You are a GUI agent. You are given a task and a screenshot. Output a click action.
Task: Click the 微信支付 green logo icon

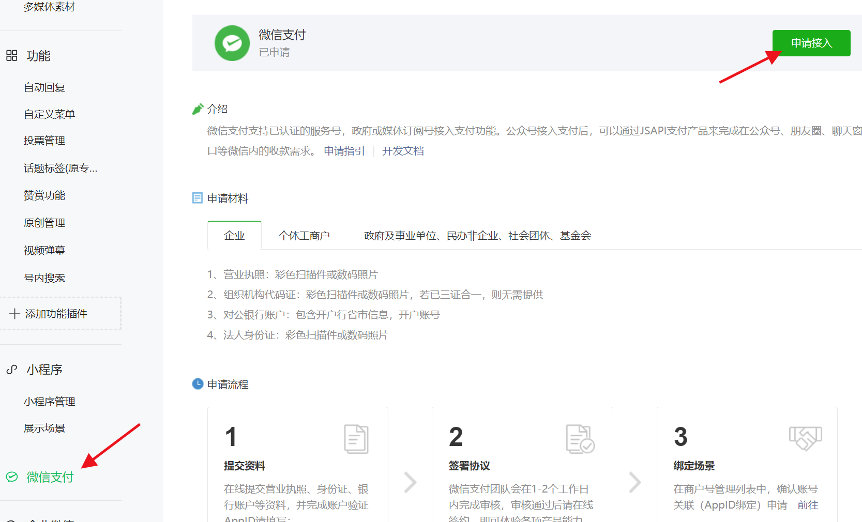[232, 43]
